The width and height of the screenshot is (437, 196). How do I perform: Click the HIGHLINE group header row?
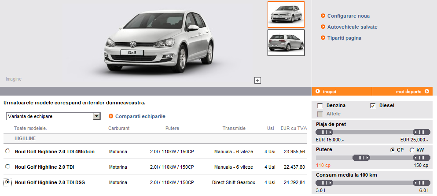155,138
